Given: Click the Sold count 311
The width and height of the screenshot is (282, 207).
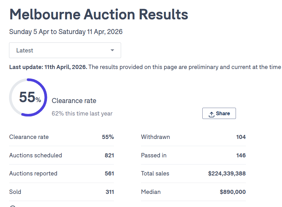Looking at the screenshot, I should (110, 192).
